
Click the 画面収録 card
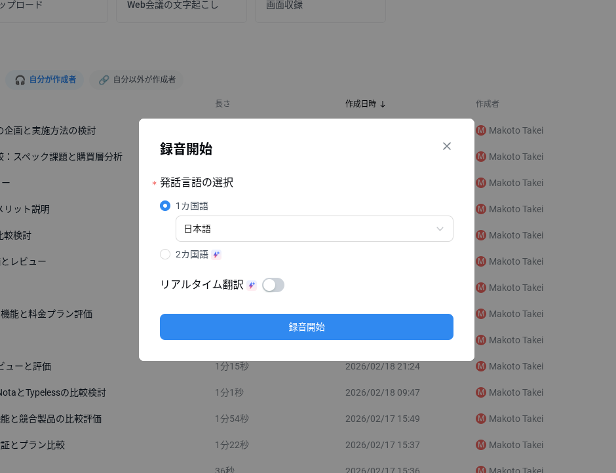pos(320,6)
